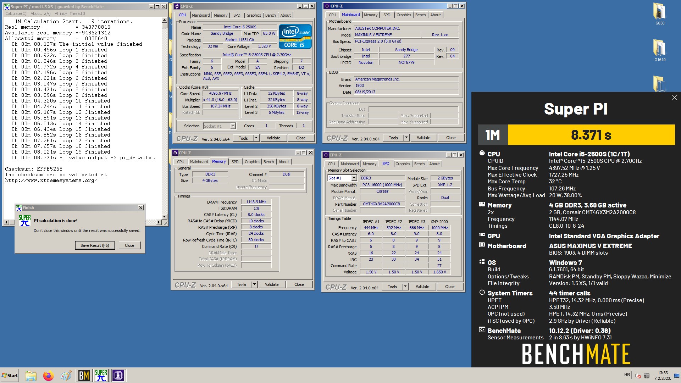This screenshot has width=681, height=383.
Task: Click CPU icon in BenchMate panel
Action: 482,153
